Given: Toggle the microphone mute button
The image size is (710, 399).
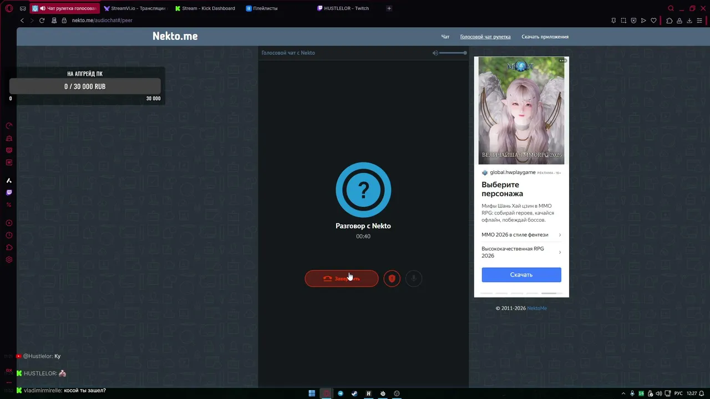Looking at the screenshot, I should pyautogui.click(x=413, y=278).
